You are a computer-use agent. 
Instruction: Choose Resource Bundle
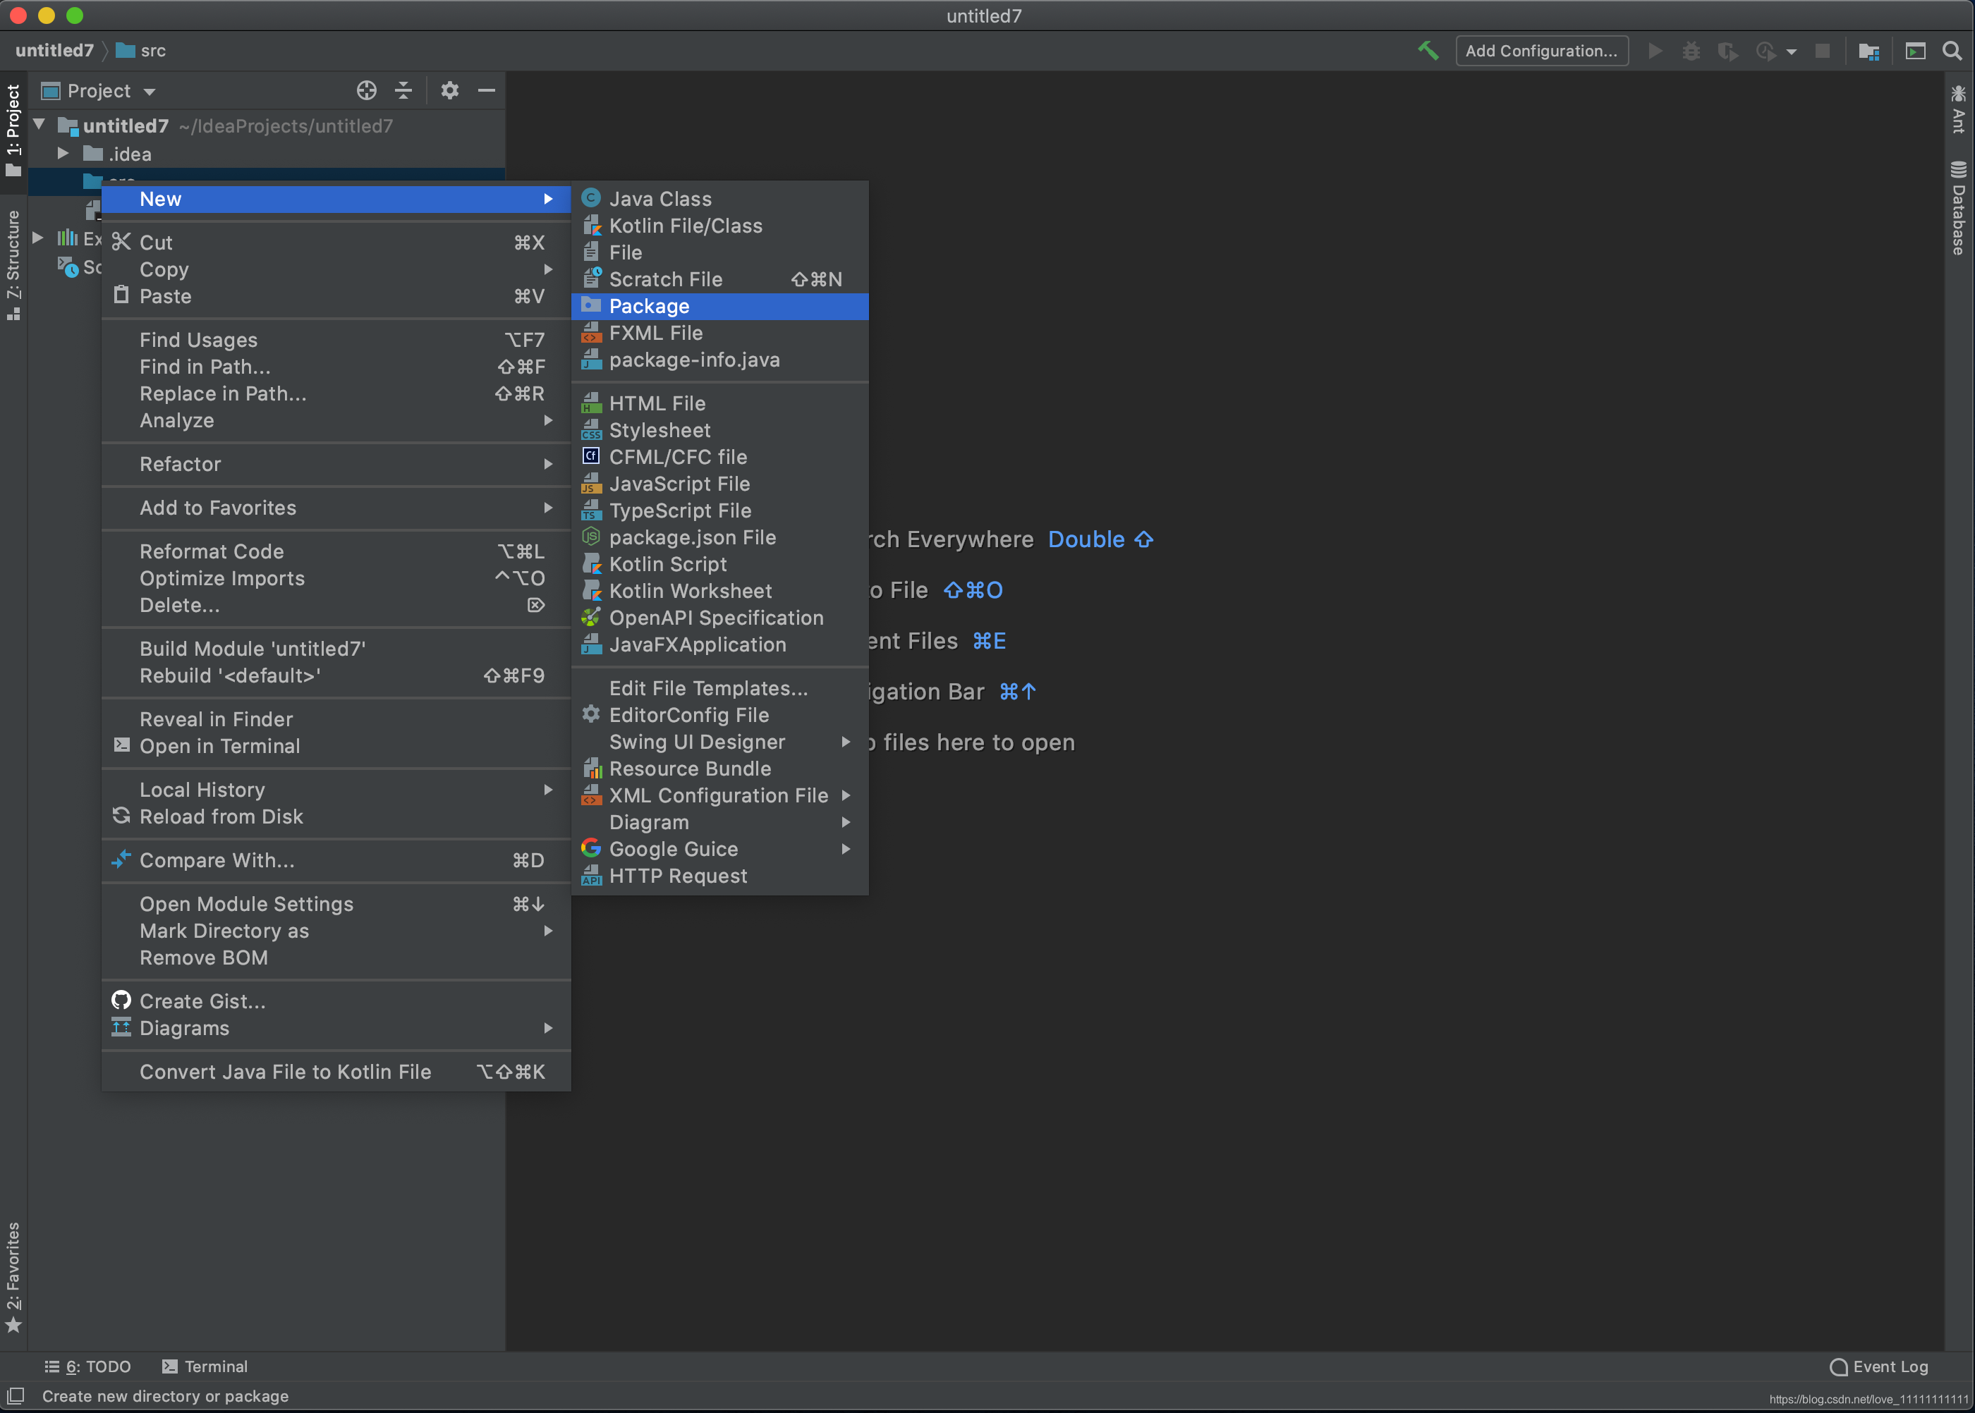719,769
